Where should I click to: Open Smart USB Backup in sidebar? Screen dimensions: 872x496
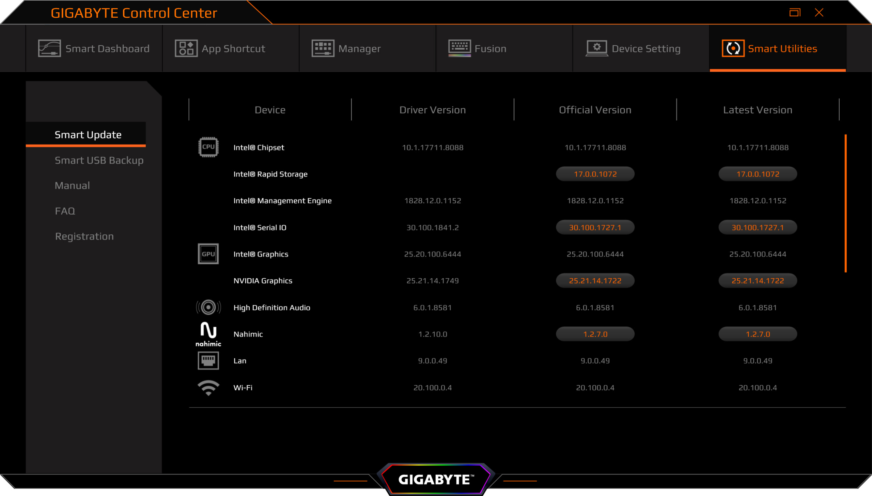tap(99, 160)
